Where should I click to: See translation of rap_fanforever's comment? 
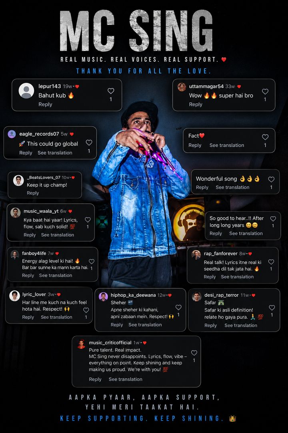pos(237,277)
